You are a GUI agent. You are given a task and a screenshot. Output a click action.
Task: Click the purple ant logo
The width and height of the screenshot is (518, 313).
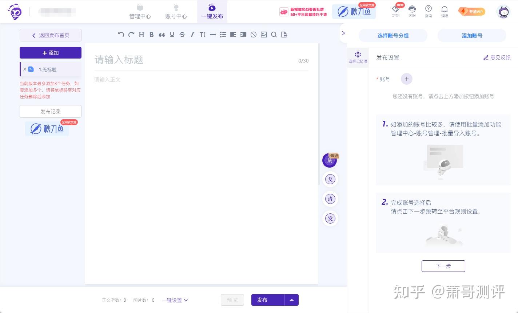[15, 12]
